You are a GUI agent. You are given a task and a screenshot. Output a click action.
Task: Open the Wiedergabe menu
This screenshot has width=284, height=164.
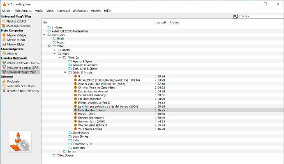pos(23,11)
